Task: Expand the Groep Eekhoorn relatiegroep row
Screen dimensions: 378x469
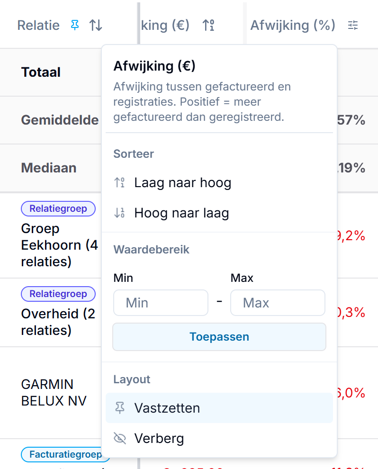Action: [x=60, y=245]
